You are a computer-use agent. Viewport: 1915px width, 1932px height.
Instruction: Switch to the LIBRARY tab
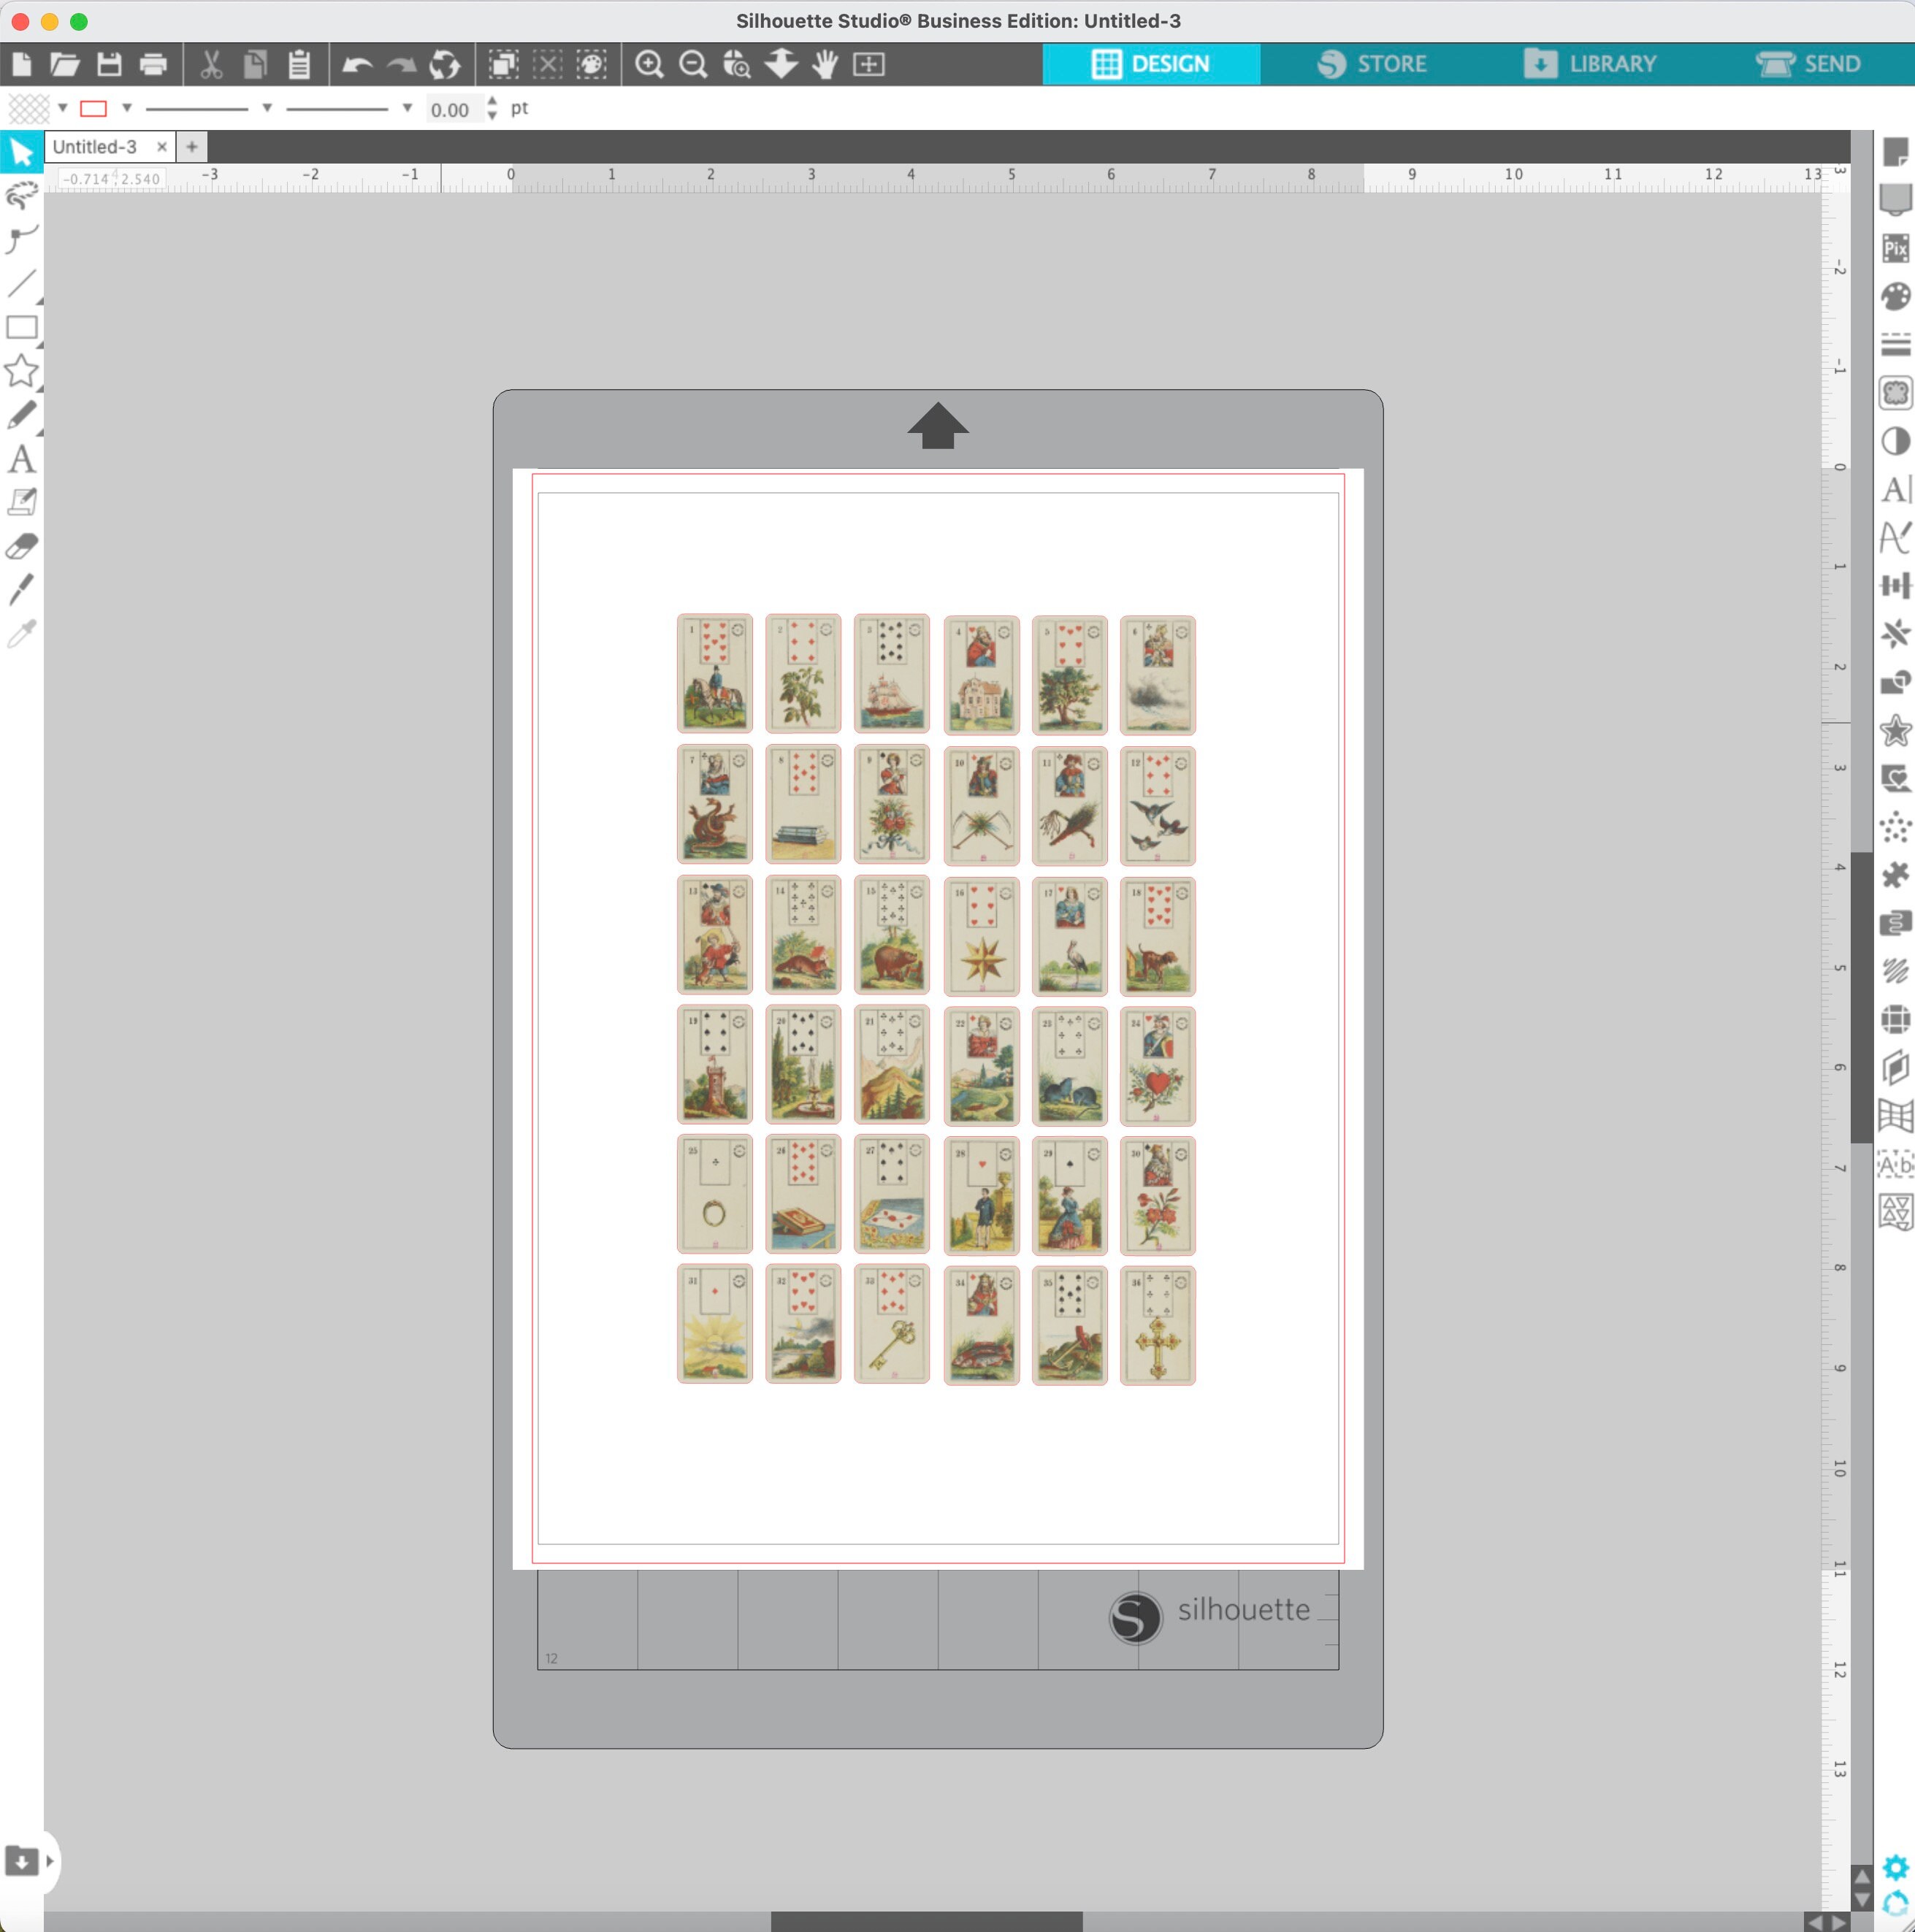(1590, 64)
